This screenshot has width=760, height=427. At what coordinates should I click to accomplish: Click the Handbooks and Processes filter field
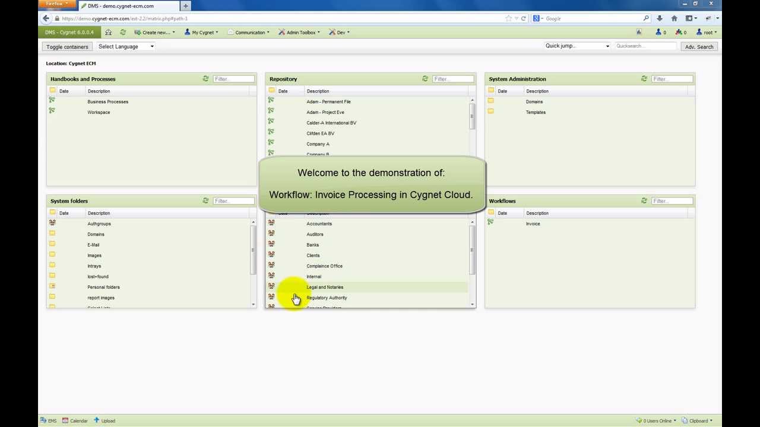pos(233,79)
